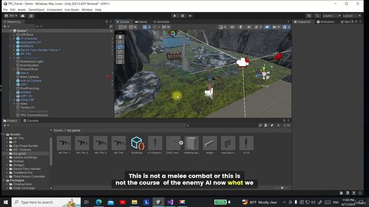Open the Lion Studio menu

pyautogui.click(x=71, y=10)
